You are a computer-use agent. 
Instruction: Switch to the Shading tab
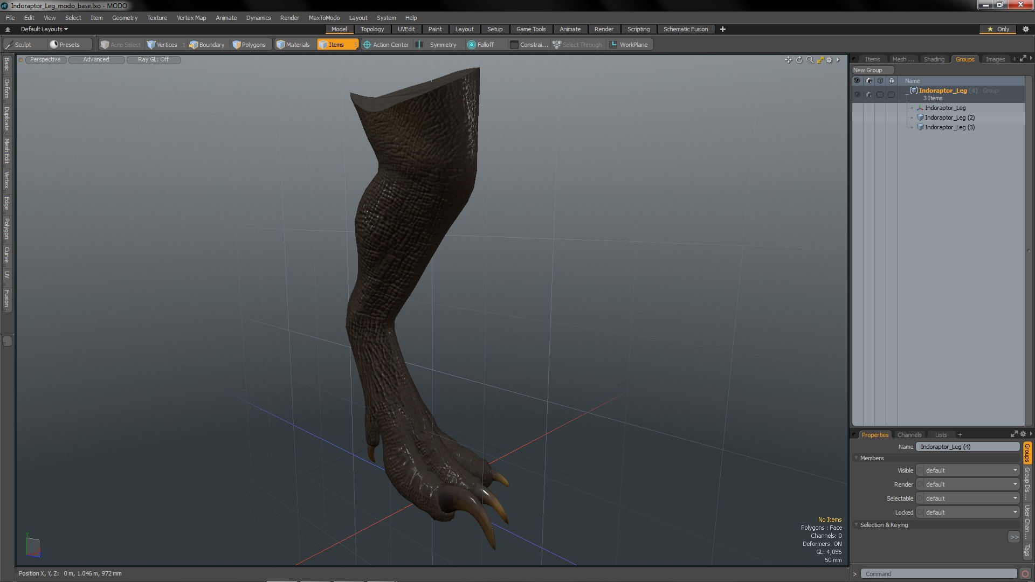click(x=934, y=59)
